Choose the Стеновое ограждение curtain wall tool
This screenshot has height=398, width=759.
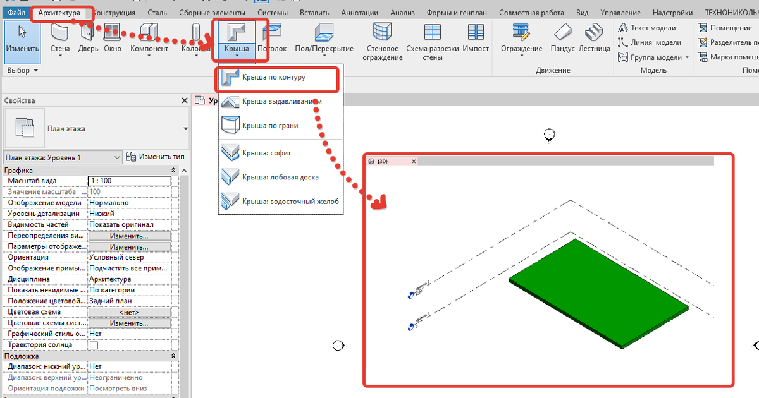pos(383,42)
